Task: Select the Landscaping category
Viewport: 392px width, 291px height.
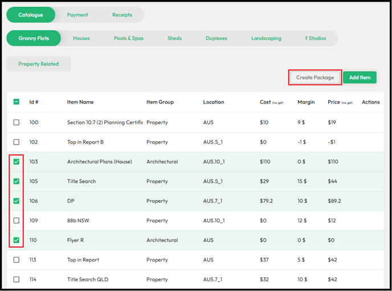Action: pos(266,38)
